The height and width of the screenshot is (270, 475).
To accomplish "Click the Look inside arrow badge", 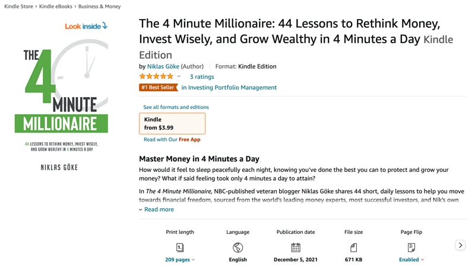I will point(86,26).
